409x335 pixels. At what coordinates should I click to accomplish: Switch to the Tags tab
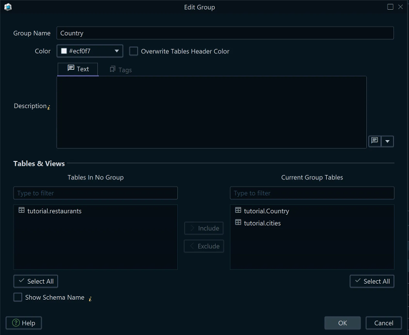[x=120, y=69]
